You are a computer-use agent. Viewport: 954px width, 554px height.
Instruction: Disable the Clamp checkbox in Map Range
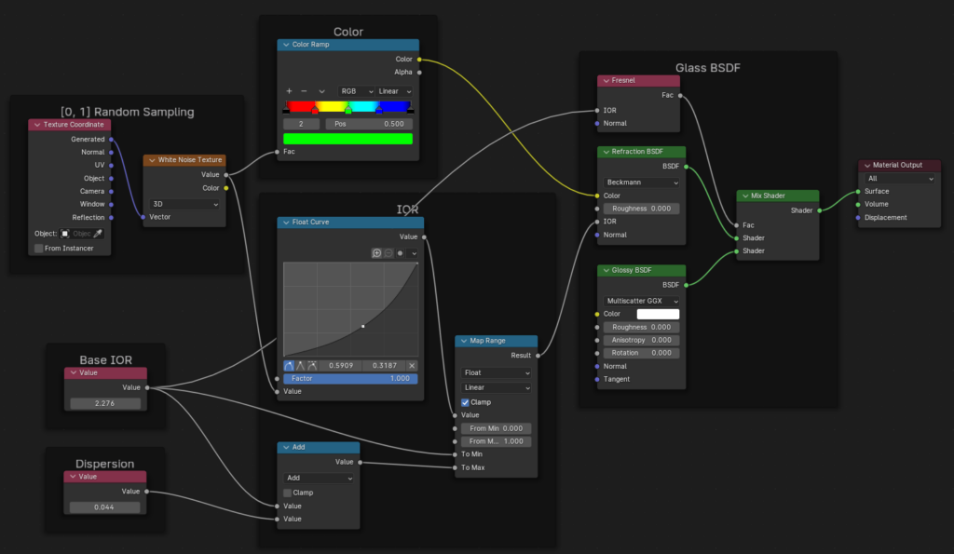(x=466, y=402)
